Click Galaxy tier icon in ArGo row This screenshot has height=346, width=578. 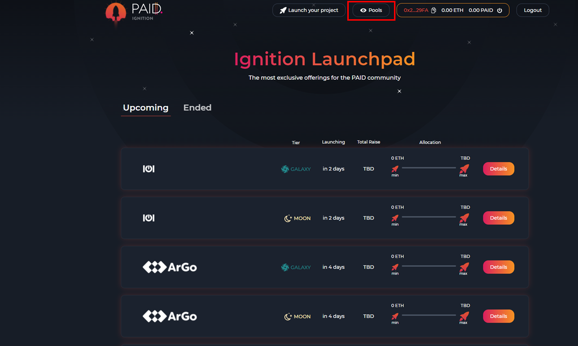(285, 267)
